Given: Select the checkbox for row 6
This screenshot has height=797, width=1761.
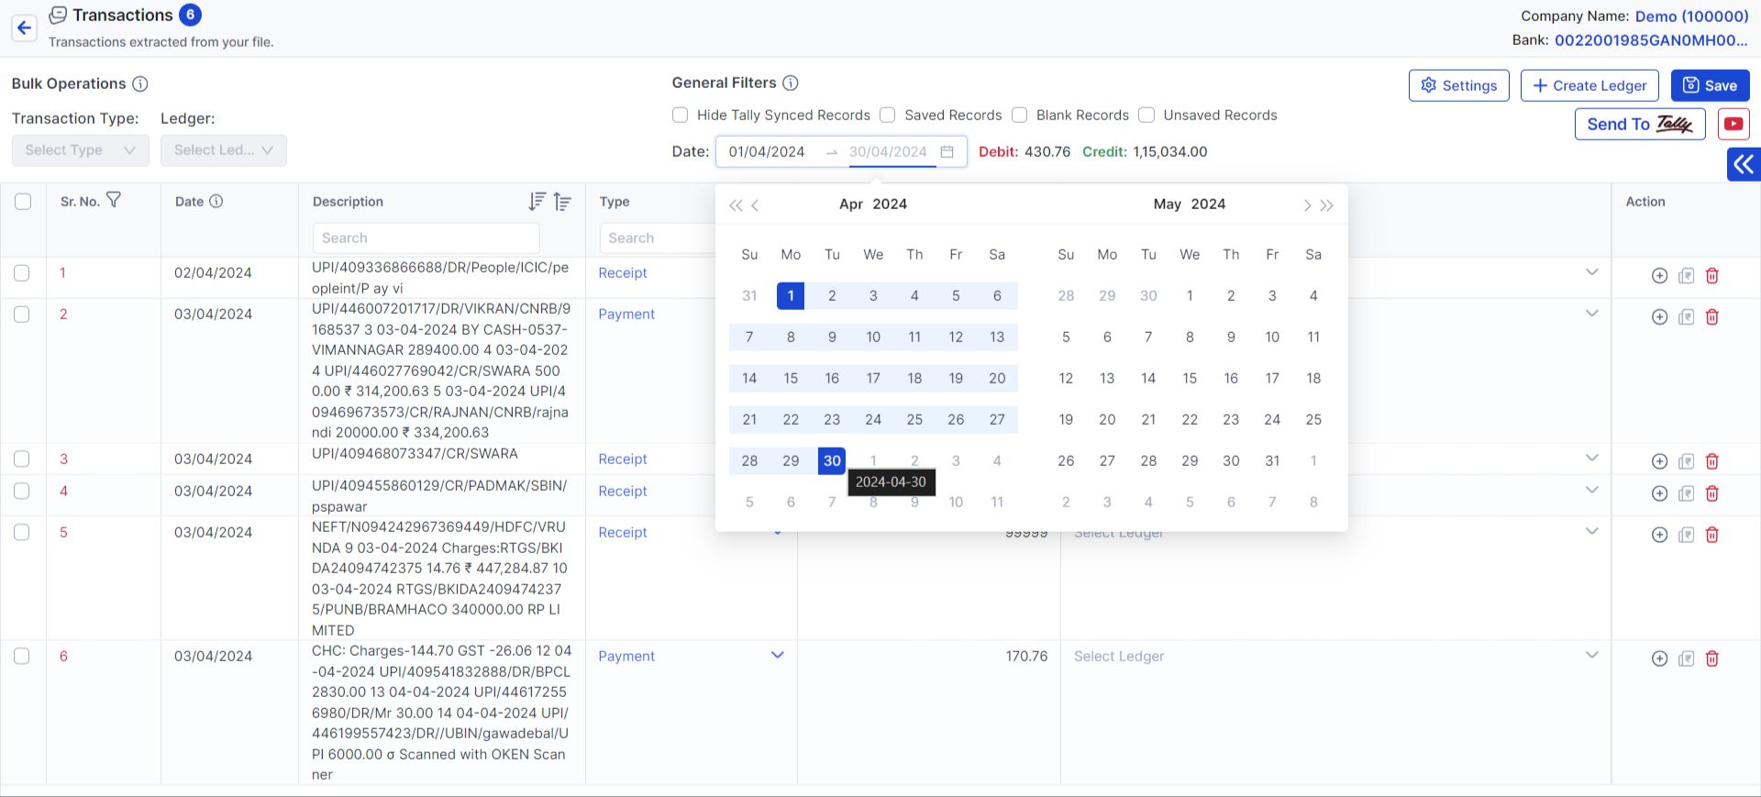Looking at the screenshot, I should click(22, 657).
